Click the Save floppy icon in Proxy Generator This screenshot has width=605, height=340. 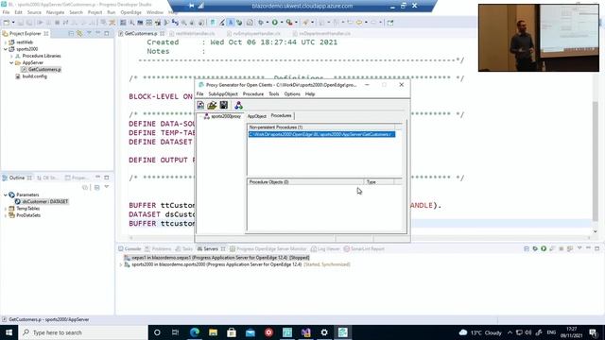click(223, 105)
